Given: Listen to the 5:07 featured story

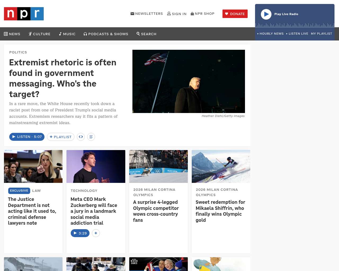Looking at the screenshot, I should [x=27, y=137].
